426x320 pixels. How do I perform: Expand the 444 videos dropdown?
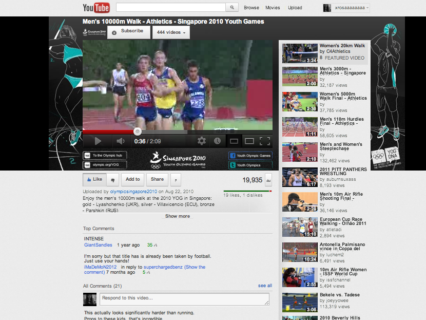[x=171, y=32]
